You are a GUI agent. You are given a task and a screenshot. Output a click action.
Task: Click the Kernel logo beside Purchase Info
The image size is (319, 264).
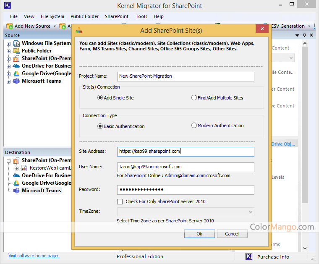tap(249, 256)
